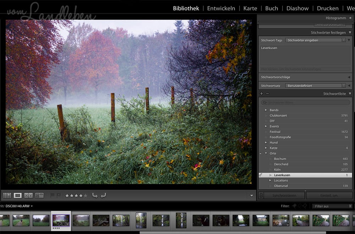Collapse the Stichwortliste panel
The height and width of the screenshot is (234, 355).
[x=350, y=94]
